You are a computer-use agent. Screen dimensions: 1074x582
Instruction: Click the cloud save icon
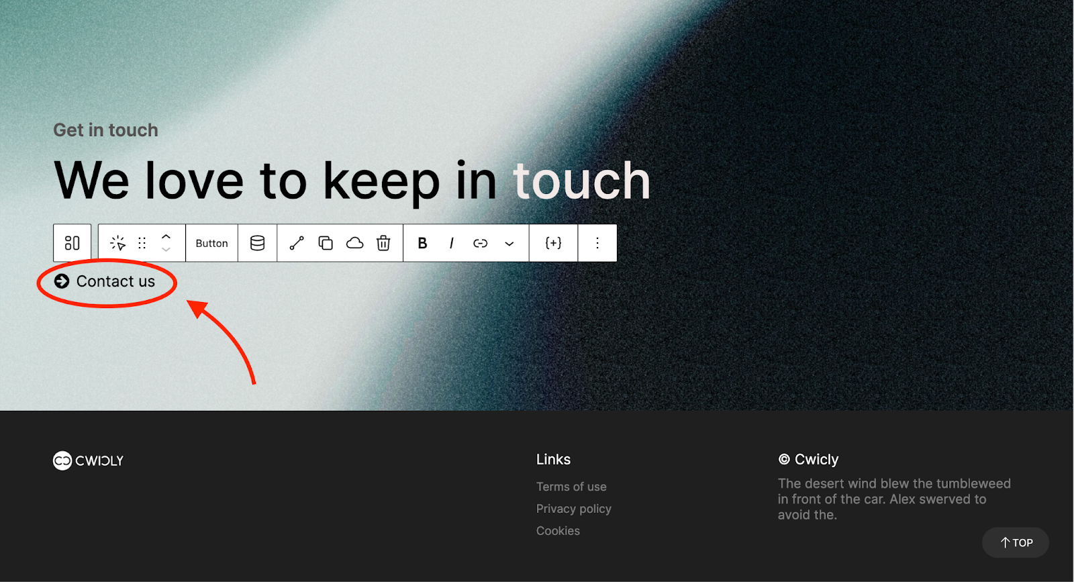pyautogui.click(x=354, y=243)
